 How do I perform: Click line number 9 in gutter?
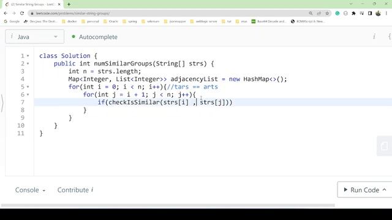[23, 118]
